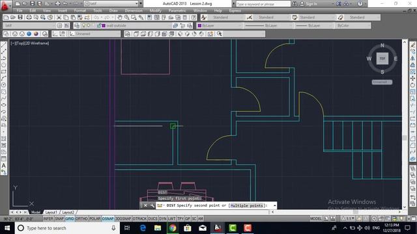
Task: Click the 2D Wireframe visual style icon
Action: tap(7, 34)
